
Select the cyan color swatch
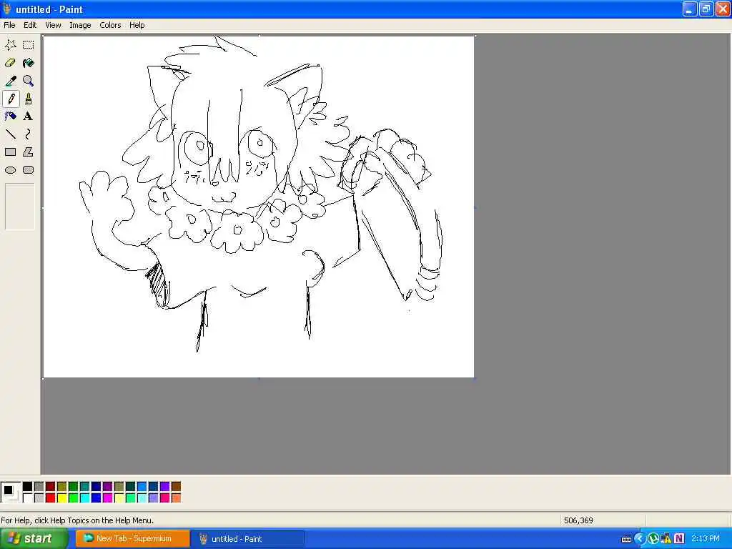coord(84,498)
